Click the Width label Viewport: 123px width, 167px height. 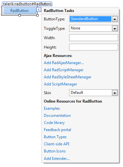pos(49,38)
